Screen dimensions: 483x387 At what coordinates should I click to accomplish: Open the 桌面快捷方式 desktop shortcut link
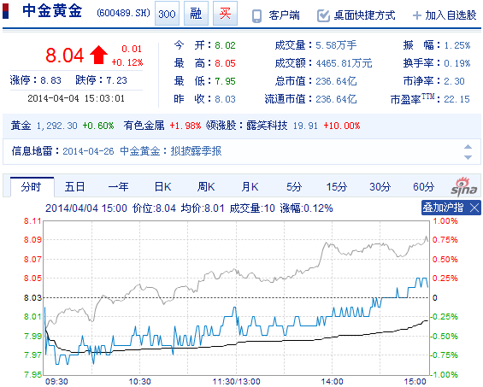point(364,15)
